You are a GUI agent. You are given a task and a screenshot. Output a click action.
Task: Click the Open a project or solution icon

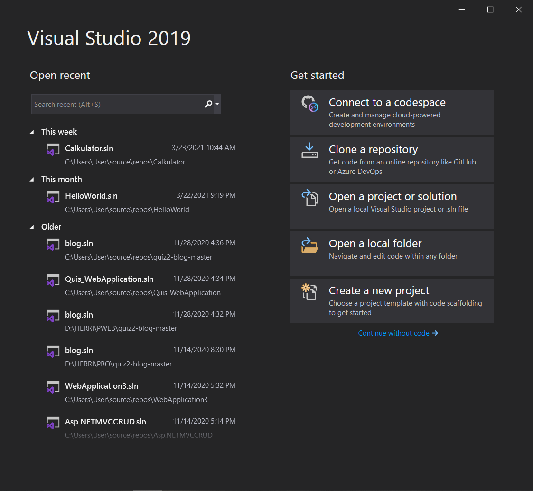point(309,197)
